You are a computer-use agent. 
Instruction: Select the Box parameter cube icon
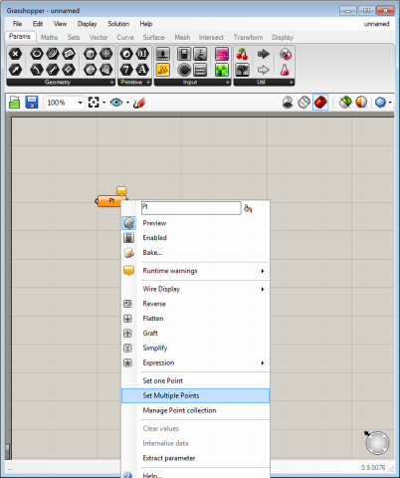[90, 54]
